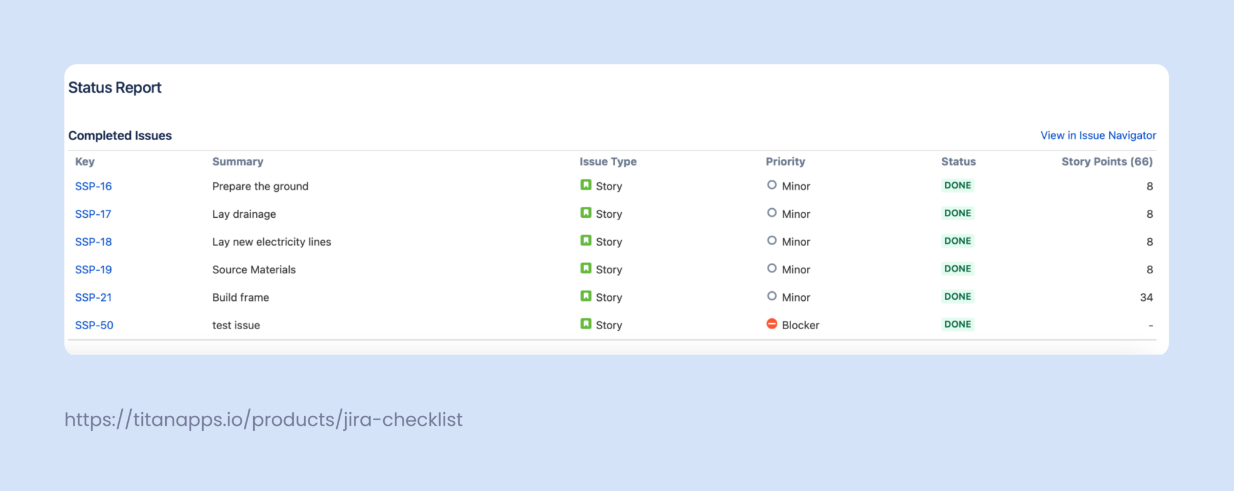Click the DONE status badge on SSP-50
This screenshot has width=1234, height=491.
pyautogui.click(x=957, y=324)
